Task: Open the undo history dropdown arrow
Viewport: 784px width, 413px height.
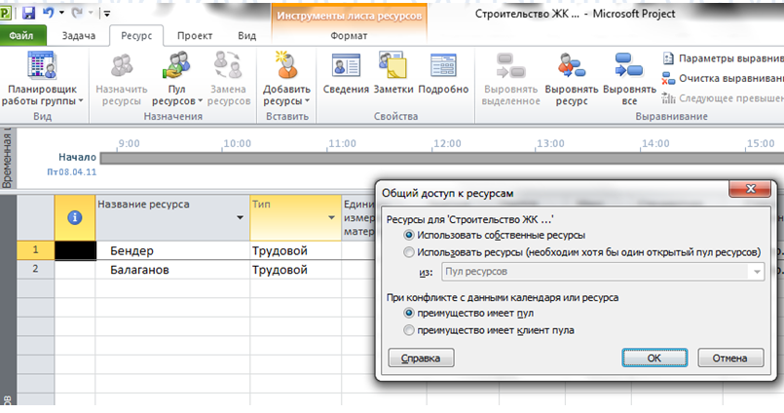Action: point(61,13)
